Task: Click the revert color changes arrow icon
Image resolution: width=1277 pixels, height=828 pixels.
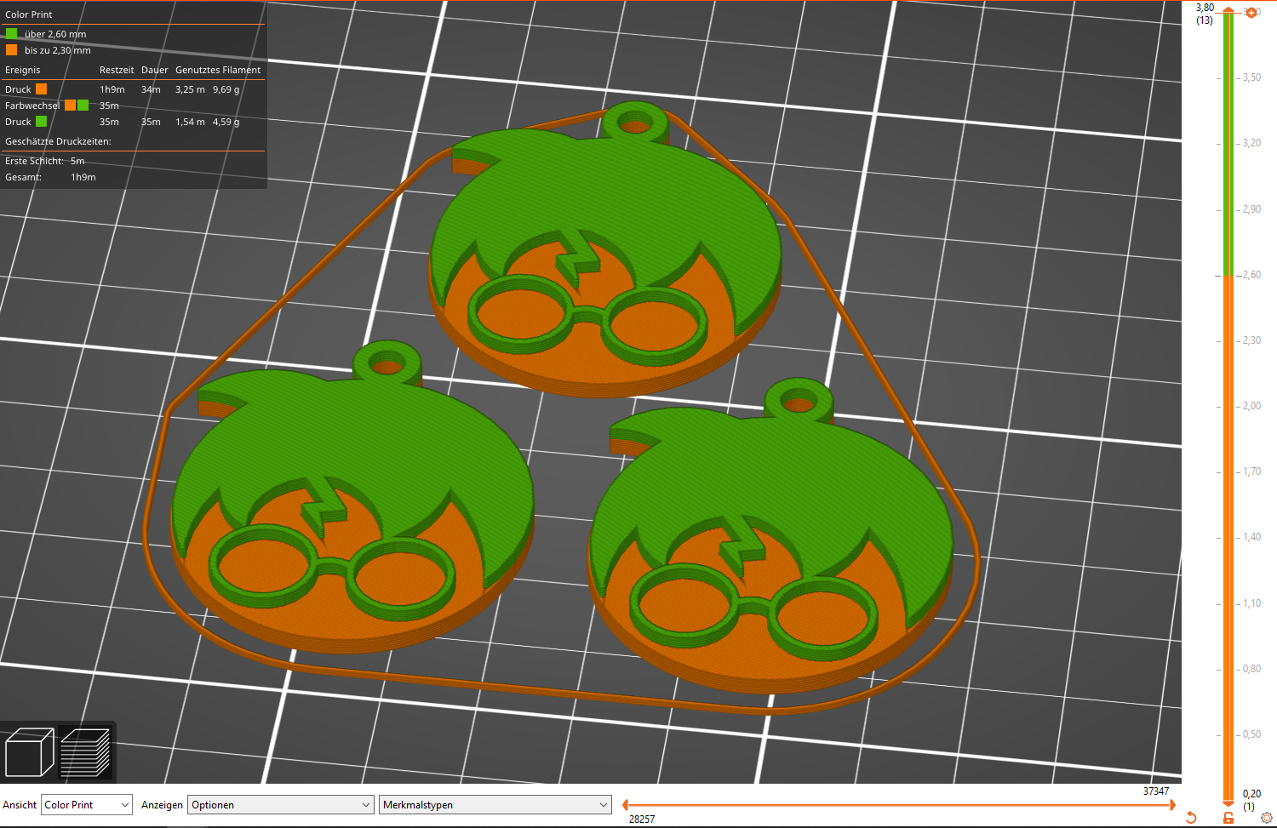Action: [1191, 818]
